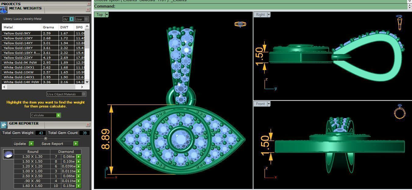Click the metal table vertical scrollbar thumb
Image resolution: width=412 pixels, height=190 pixels.
pos(87,38)
